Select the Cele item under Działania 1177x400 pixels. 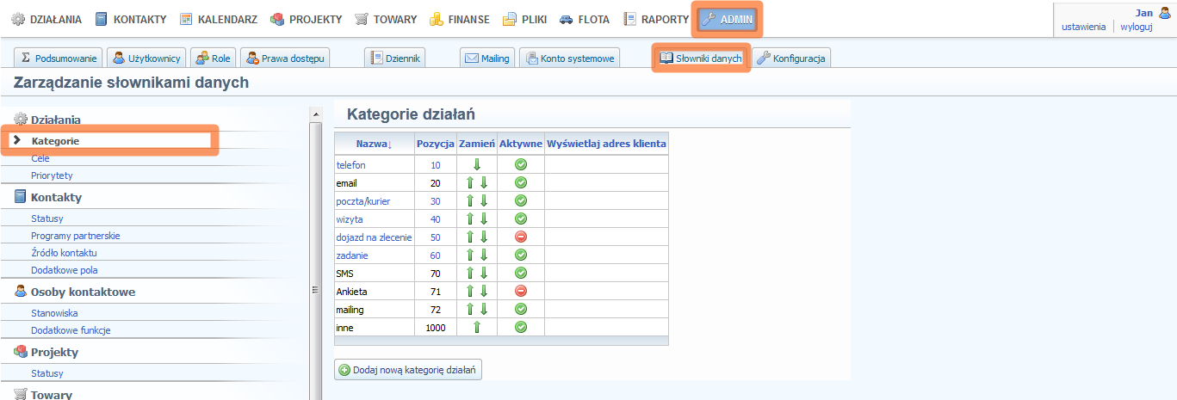pos(40,158)
